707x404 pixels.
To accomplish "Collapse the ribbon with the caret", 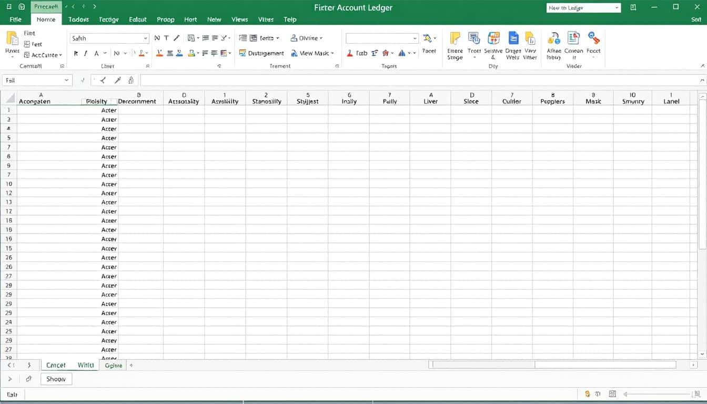I will (x=703, y=66).
